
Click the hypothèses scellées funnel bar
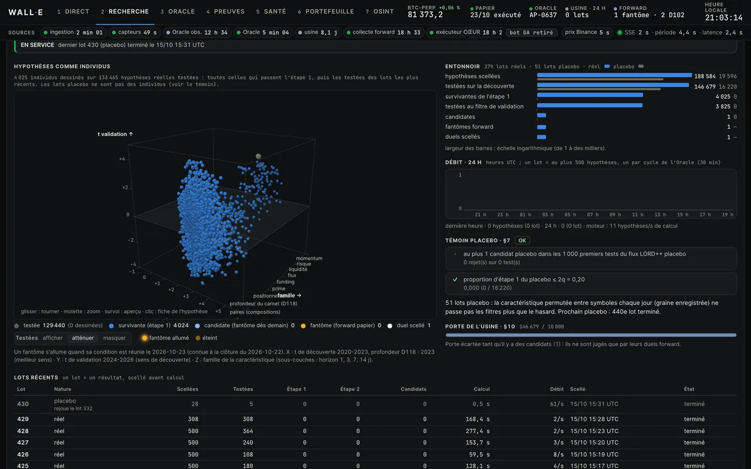(614, 75)
